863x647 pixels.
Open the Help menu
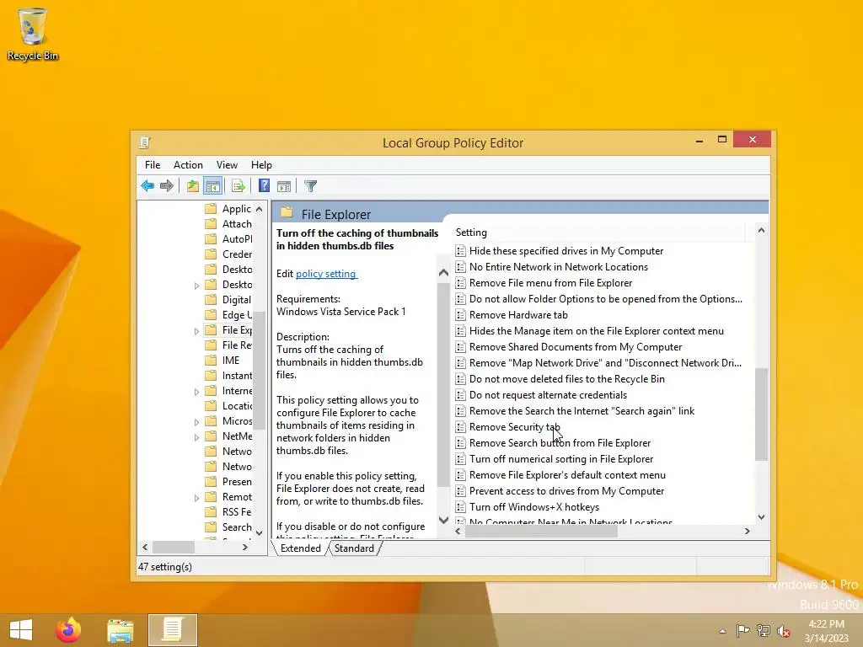point(261,165)
